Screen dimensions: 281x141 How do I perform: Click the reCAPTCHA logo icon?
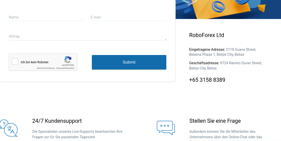(x=68, y=60)
